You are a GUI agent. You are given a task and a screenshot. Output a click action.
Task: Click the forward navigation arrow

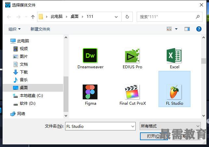(19, 17)
